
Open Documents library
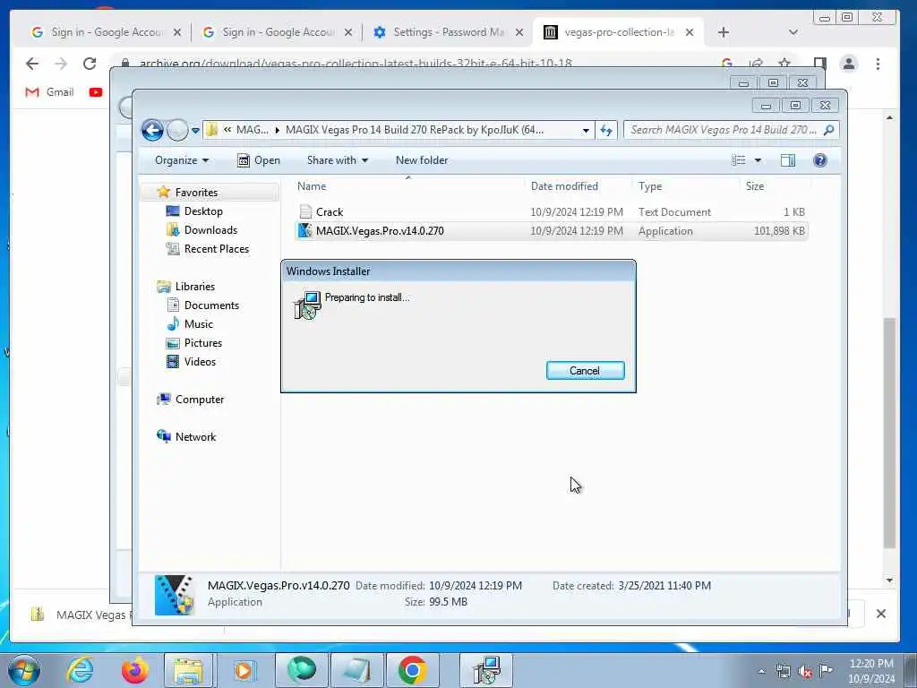(x=211, y=305)
